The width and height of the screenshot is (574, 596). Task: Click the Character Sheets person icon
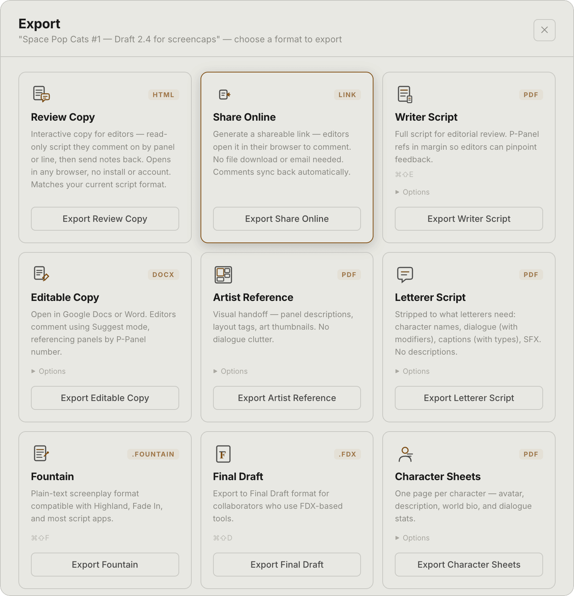[x=405, y=454]
